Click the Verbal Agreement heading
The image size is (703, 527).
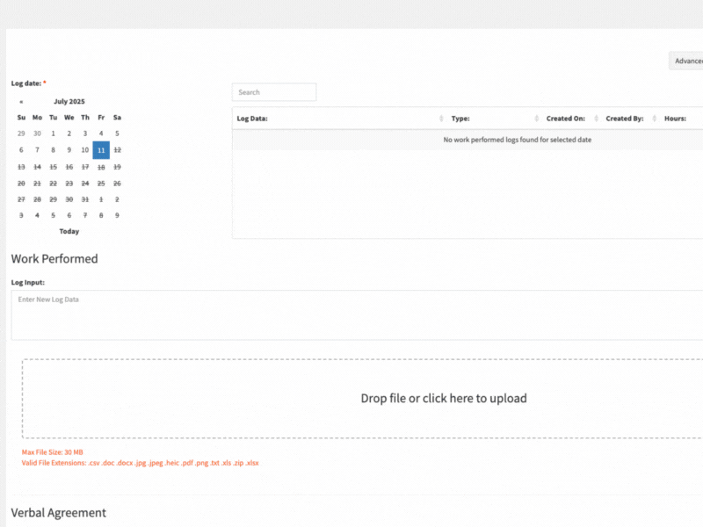coord(58,513)
